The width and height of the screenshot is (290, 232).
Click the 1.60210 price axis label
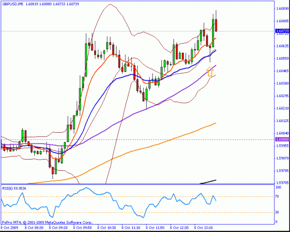pos(282,108)
